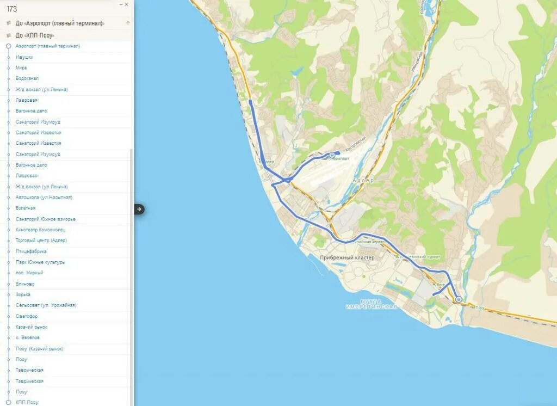Click the up arrow beside the Аэропорт direction
Screen dimensions: 557x406
pyautogui.click(x=128, y=23)
